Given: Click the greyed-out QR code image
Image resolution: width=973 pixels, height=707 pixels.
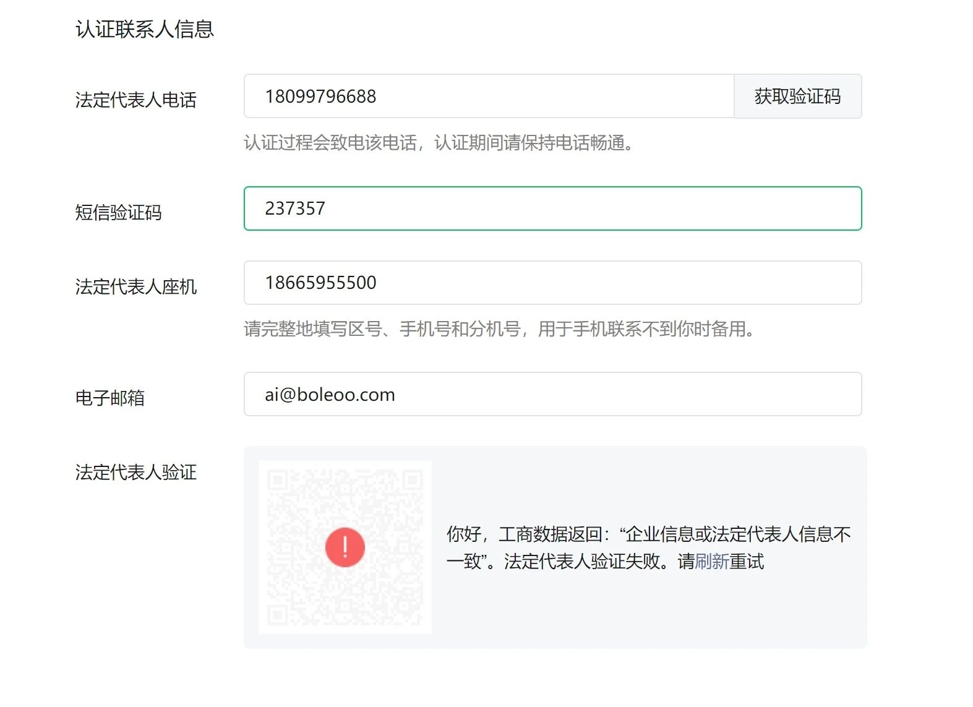Looking at the screenshot, I should (x=345, y=547).
